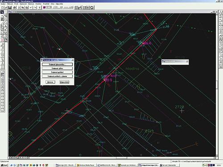Click the Storno button in dialog
The image size is (223, 167).
pos(50,82)
